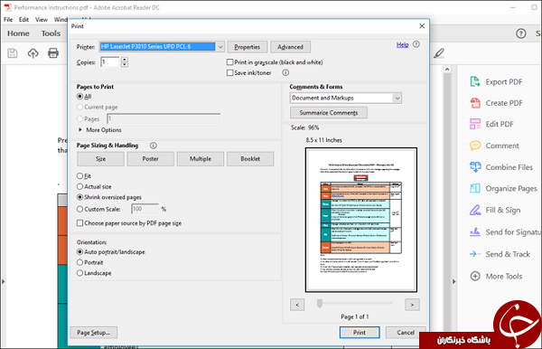
Task: Open Combine Files tool
Action: click(501, 167)
